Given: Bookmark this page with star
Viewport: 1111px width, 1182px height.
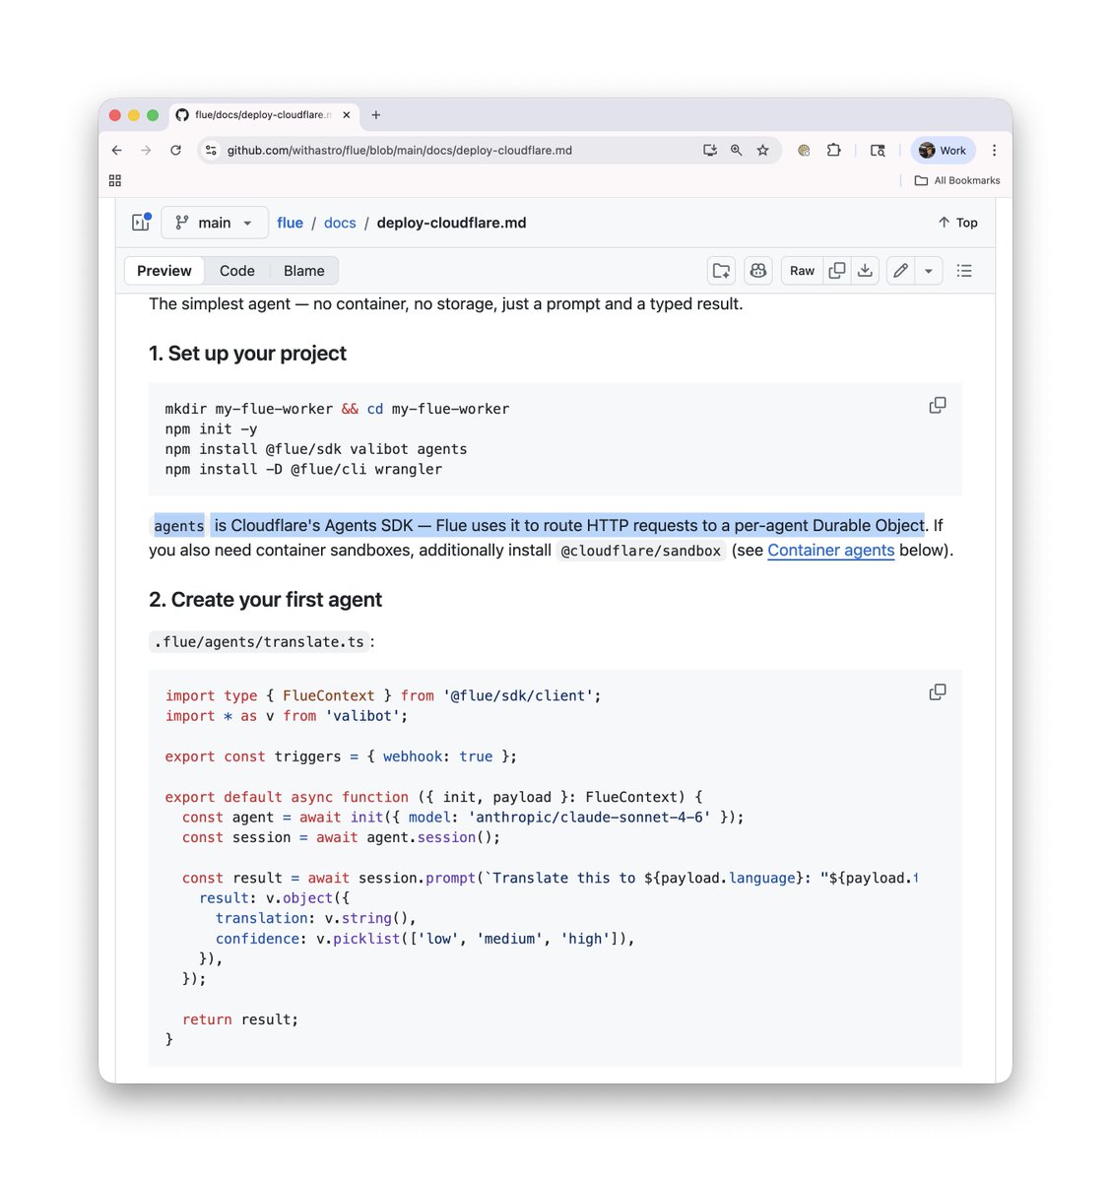Looking at the screenshot, I should pos(762,151).
